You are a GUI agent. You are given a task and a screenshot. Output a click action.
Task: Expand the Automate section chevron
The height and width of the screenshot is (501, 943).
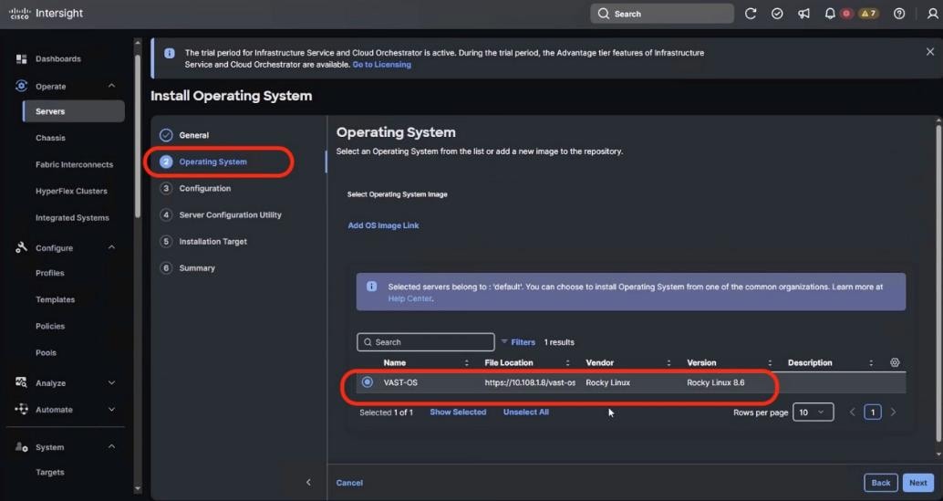112,409
